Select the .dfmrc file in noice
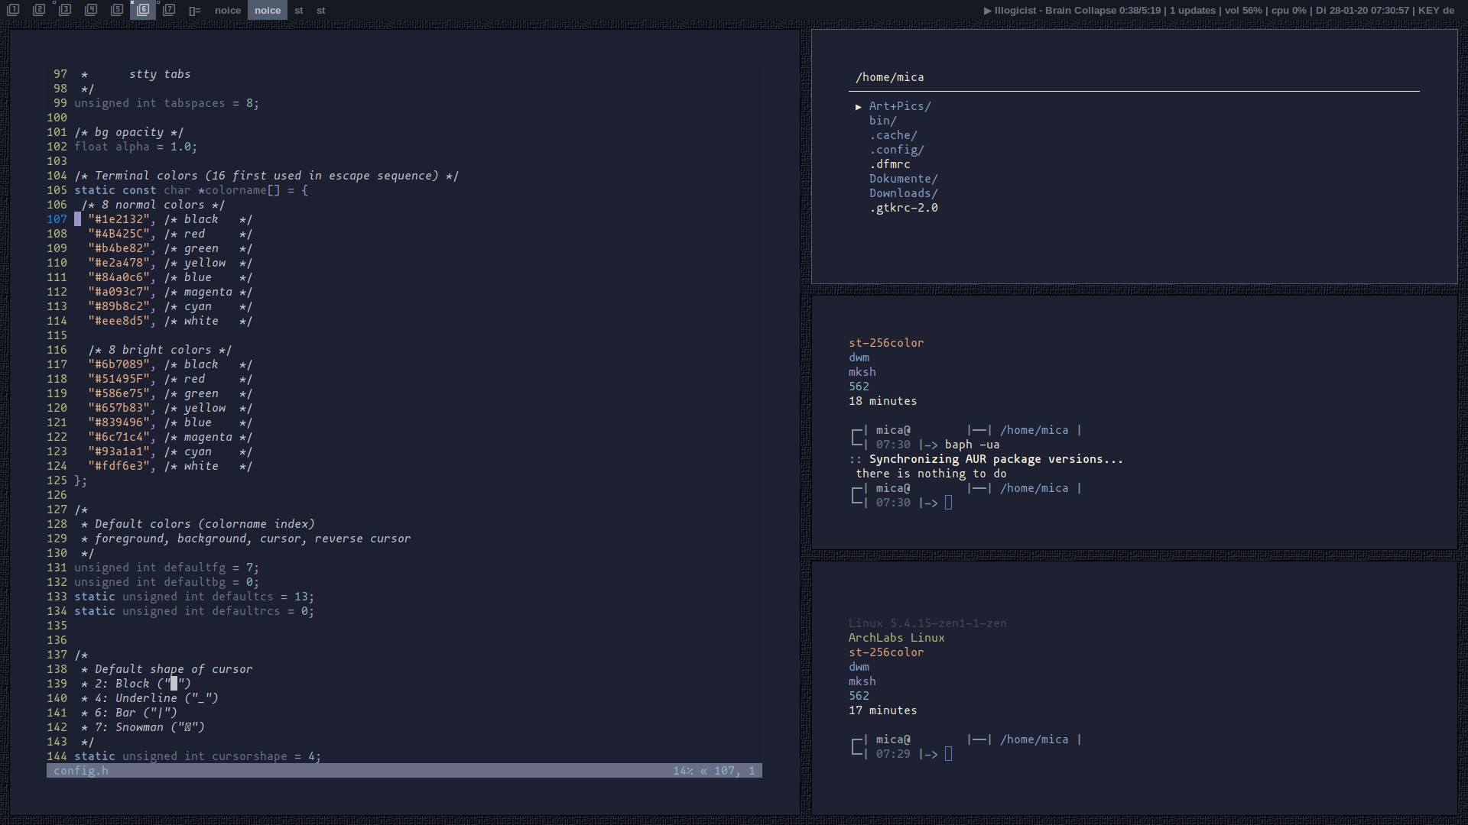The height and width of the screenshot is (825, 1468). [890, 164]
